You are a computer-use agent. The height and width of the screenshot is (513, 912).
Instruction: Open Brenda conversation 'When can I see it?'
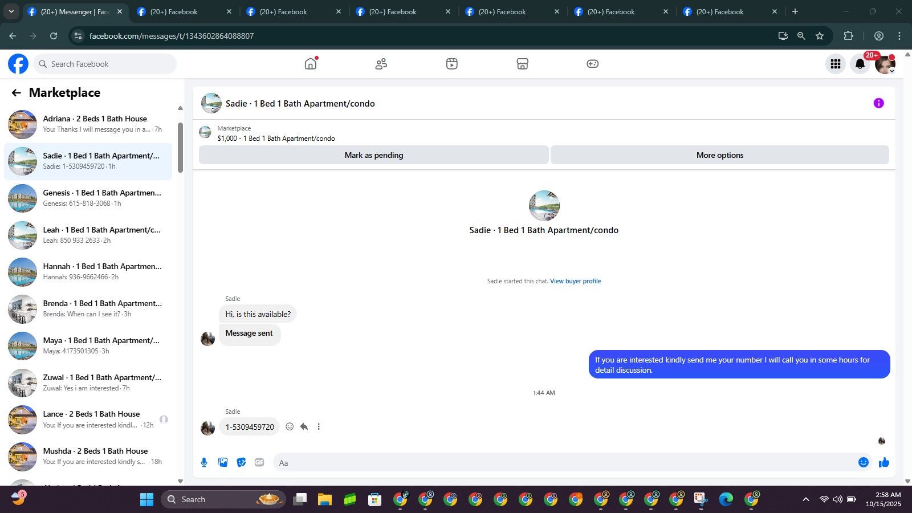click(x=88, y=309)
